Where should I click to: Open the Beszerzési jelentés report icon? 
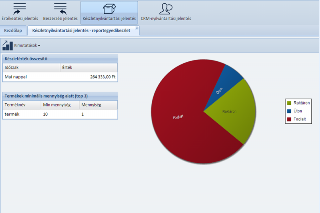(60, 9)
